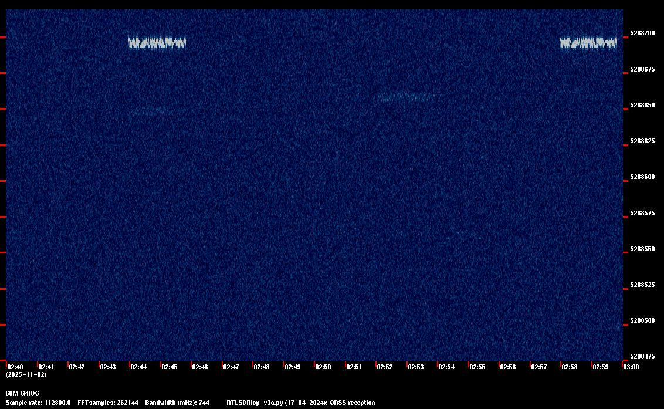The width and height of the screenshot is (664, 409).
Task: Click the 02:56 time label
Action: point(508,367)
